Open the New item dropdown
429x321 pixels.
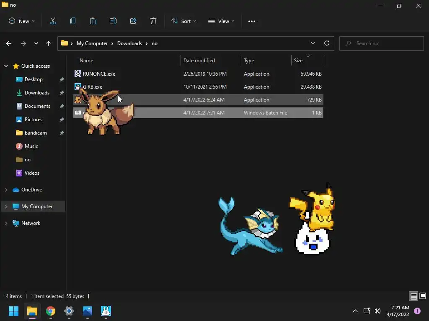22,21
